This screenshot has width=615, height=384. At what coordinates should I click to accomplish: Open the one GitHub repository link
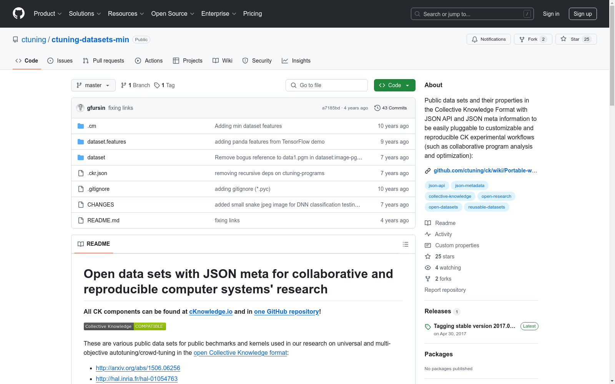coord(286,311)
